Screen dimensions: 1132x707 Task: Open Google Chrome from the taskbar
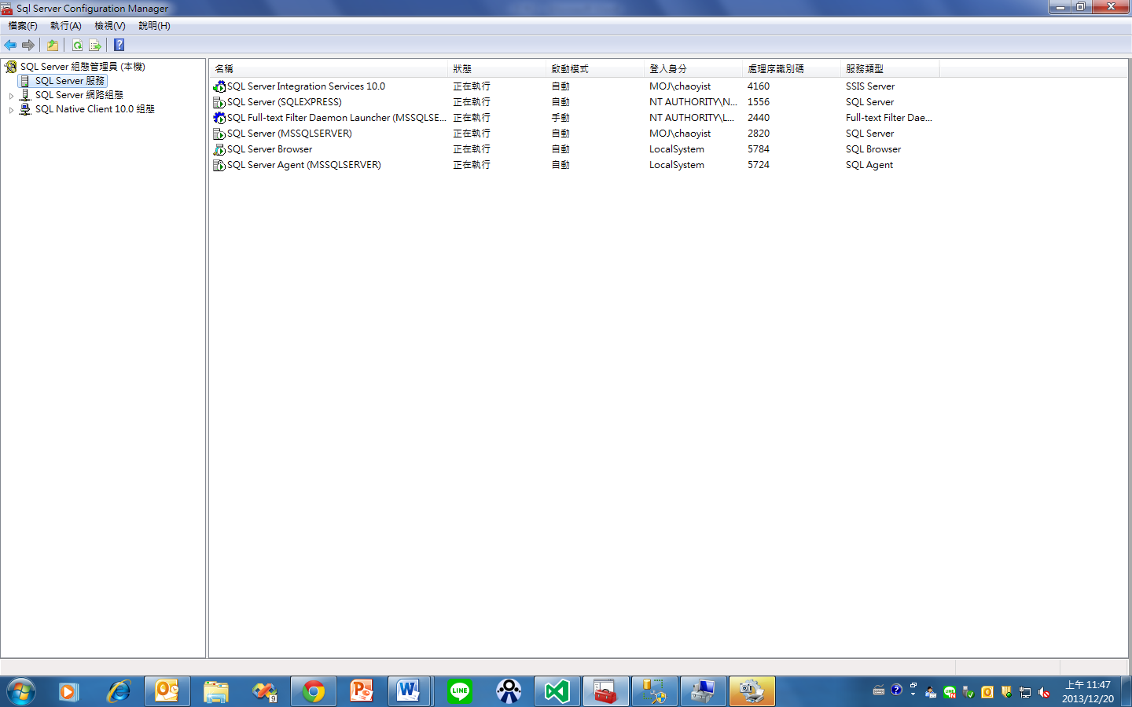point(313,691)
